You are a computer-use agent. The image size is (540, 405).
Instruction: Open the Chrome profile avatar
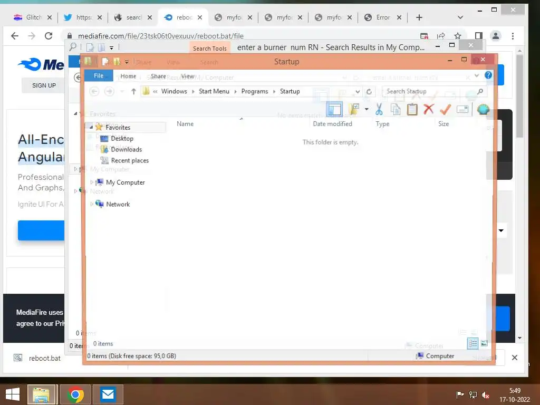(496, 36)
